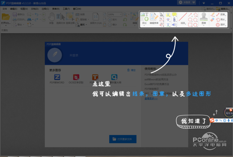This screenshot has width=233, height=157.
Task: Open the 工具(T) menu
Action: coord(66,9)
